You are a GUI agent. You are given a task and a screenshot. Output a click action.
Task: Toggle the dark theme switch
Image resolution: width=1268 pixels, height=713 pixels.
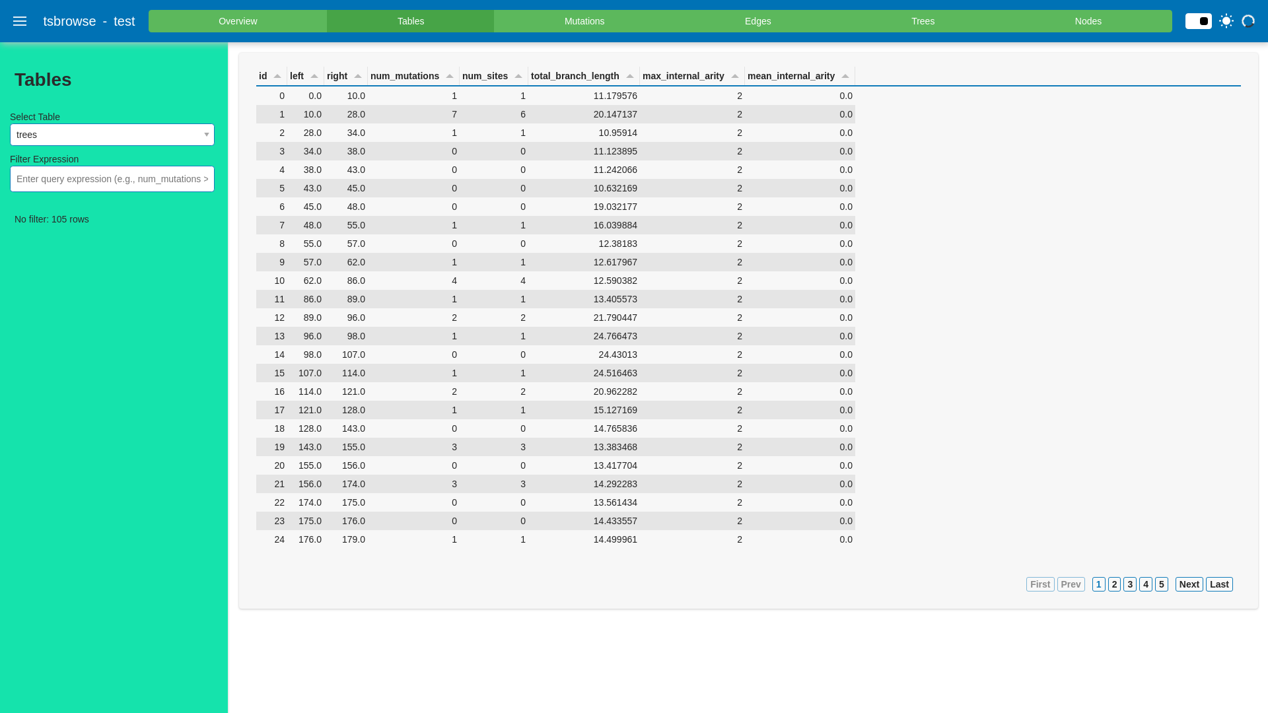coord(1198,21)
